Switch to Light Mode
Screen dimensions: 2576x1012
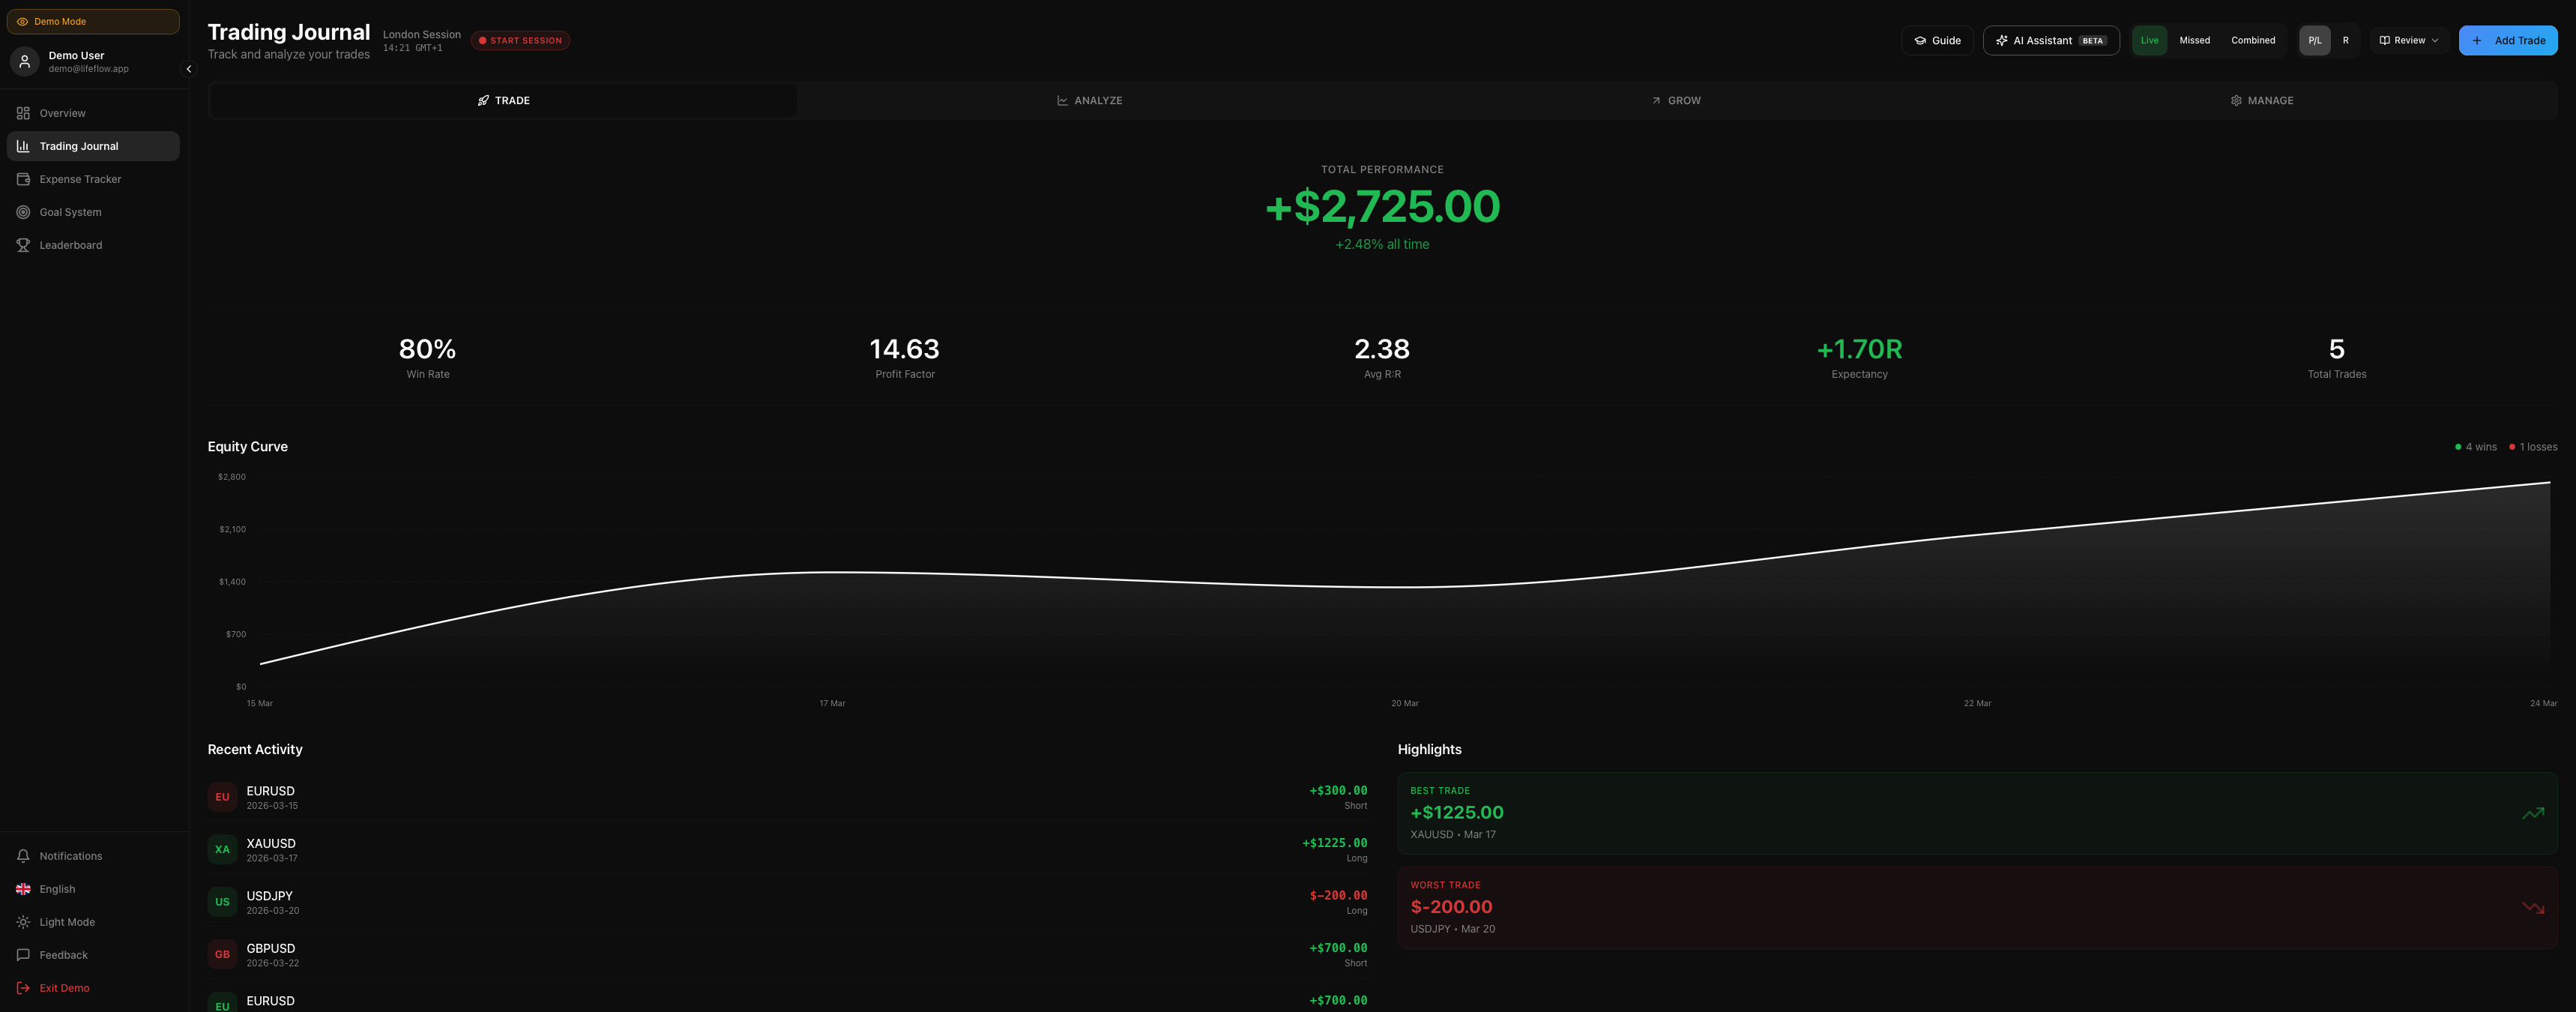tap(66, 922)
